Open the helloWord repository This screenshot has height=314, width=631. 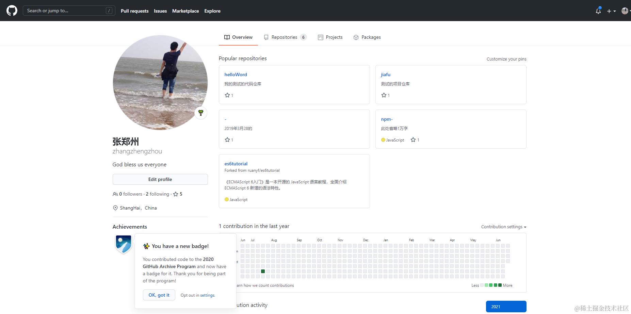point(236,75)
